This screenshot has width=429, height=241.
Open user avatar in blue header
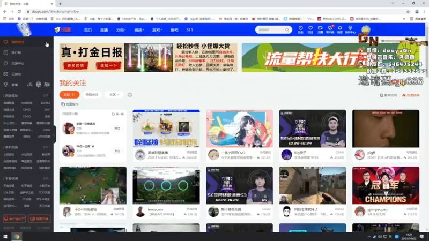click(x=366, y=29)
